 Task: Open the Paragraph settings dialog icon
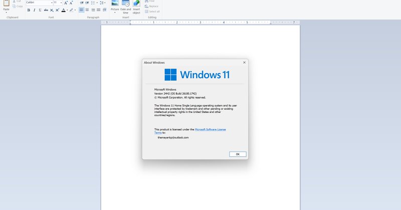104,10
